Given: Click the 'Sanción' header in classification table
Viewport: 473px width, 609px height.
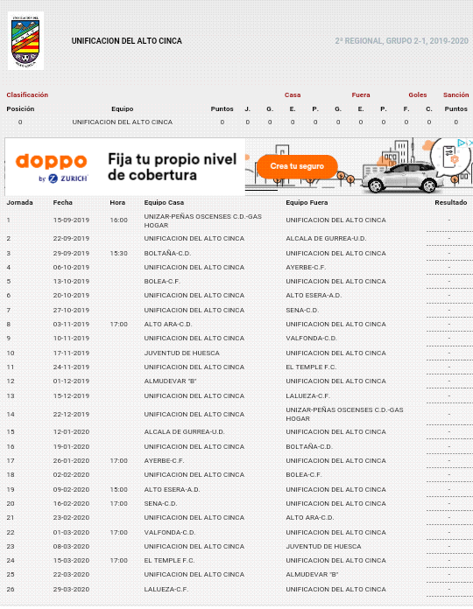Looking at the screenshot, I should 455,94.
